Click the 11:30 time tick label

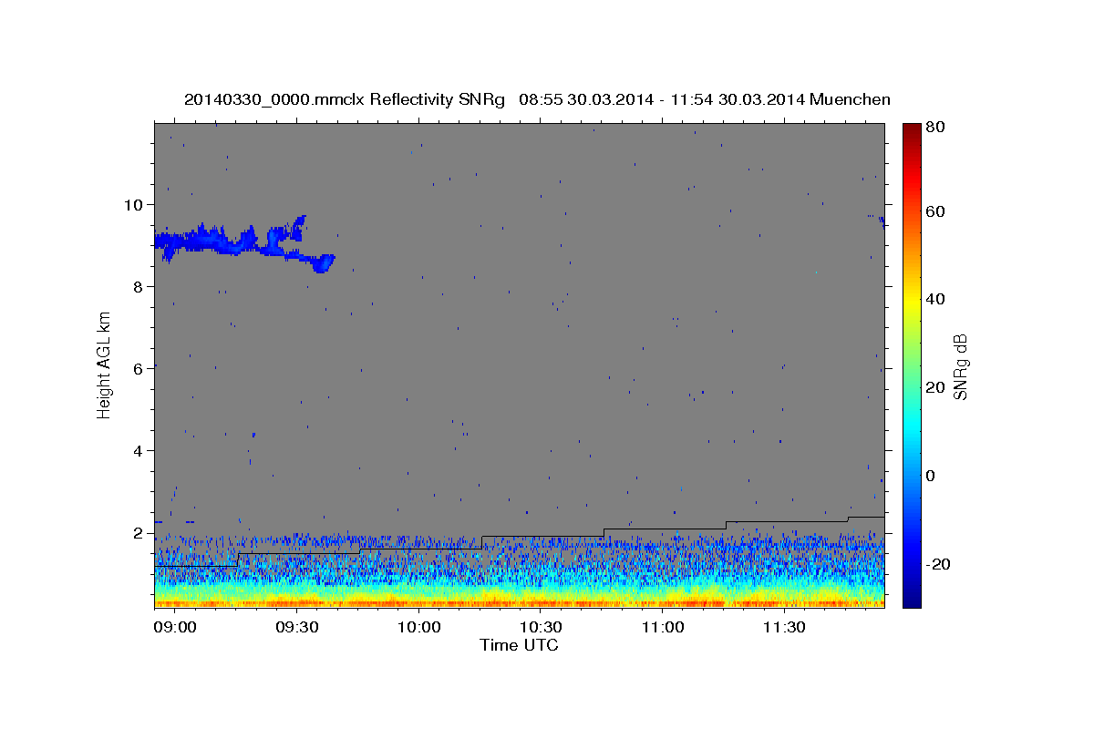tap(784, 628)
